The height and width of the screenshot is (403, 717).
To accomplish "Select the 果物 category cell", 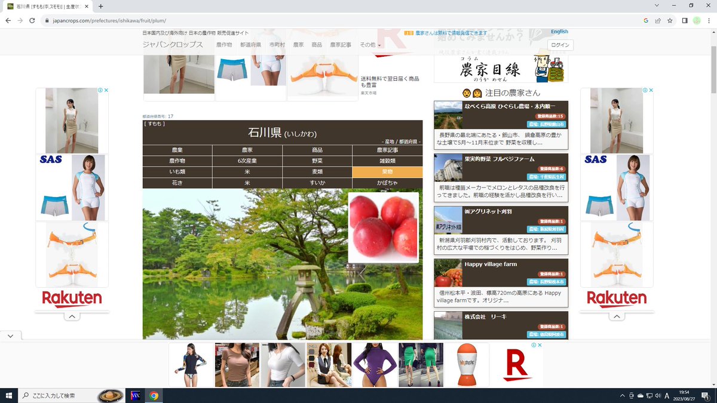I will point(387,172).
